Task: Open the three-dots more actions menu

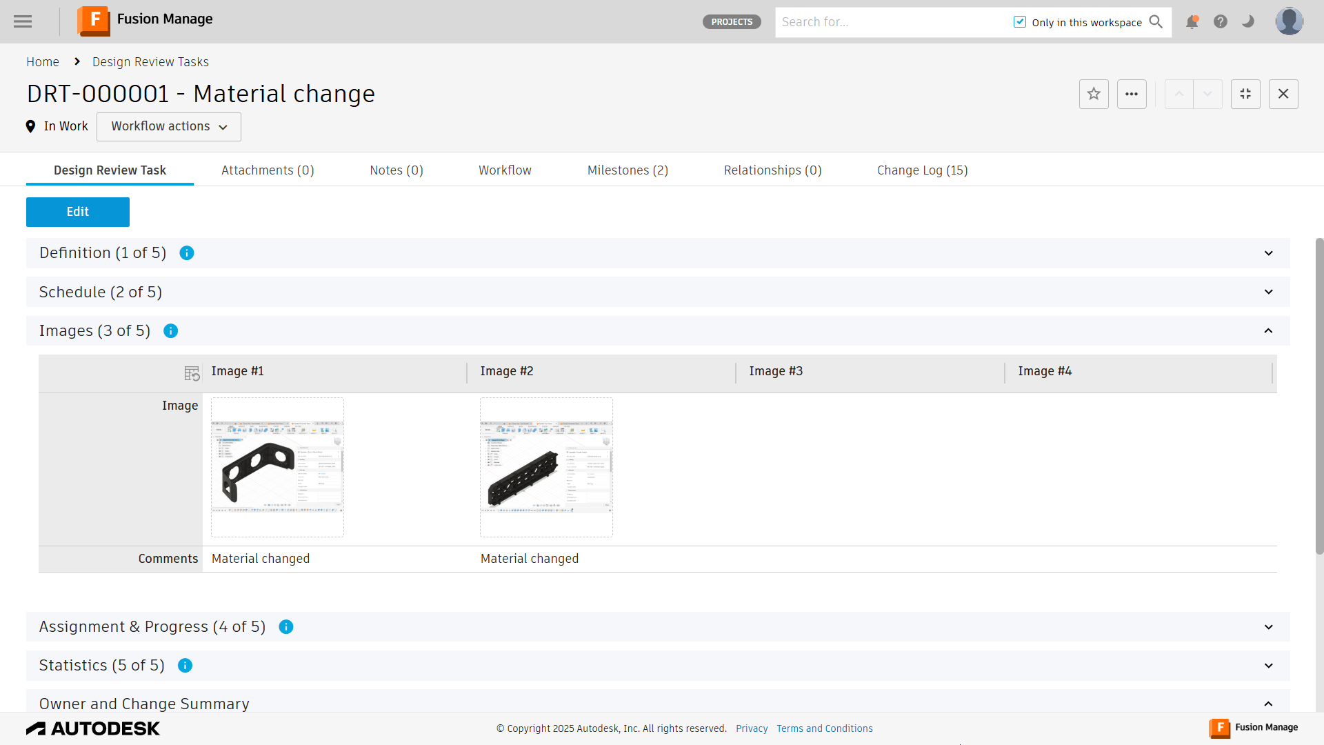Action: pyautogui.click(x=1132, y=94)
